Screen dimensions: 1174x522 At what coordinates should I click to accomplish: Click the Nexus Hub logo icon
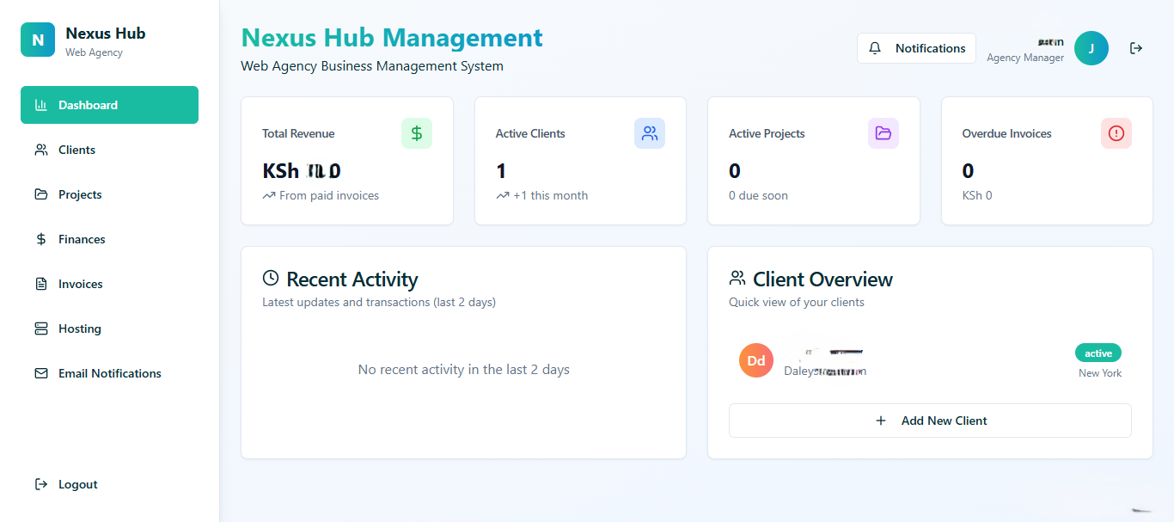coord(38,40)
